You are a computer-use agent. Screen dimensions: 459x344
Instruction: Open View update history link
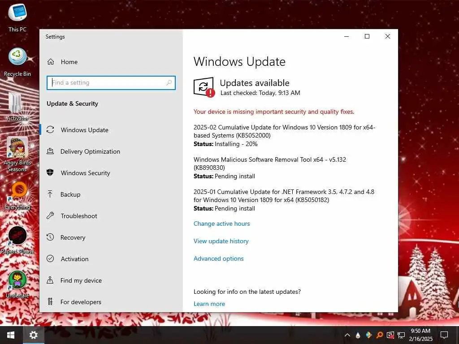(x=221, y=241)
